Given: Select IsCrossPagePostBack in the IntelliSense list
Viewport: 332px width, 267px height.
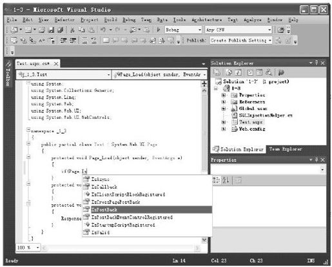Looking at the screenshot, I should point(147,202).
